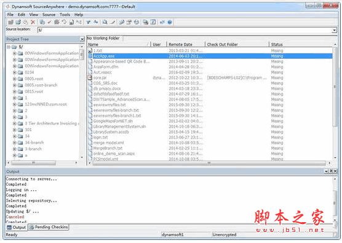Open the Edit menu

tap(22, 15)
